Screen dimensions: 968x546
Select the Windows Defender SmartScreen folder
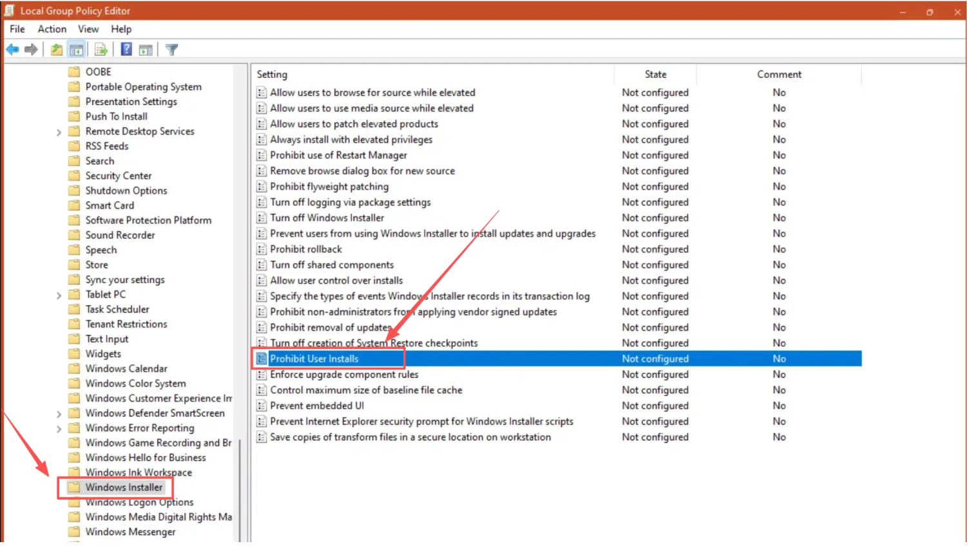[x=155, y=413]
